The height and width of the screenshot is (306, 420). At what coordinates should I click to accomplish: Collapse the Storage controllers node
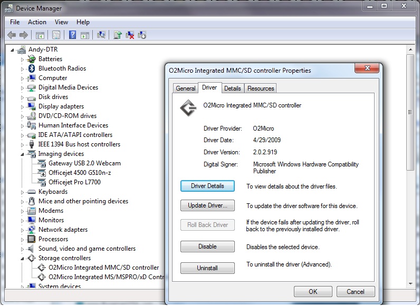(x=22, y=259)
